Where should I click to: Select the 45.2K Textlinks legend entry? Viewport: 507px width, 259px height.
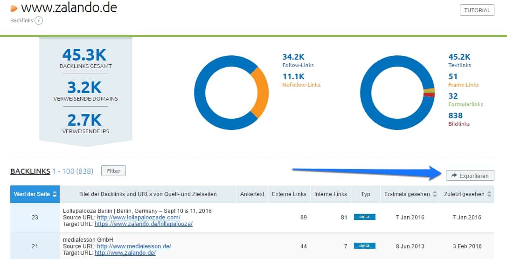pyautogui.click(x=459, y=61)
